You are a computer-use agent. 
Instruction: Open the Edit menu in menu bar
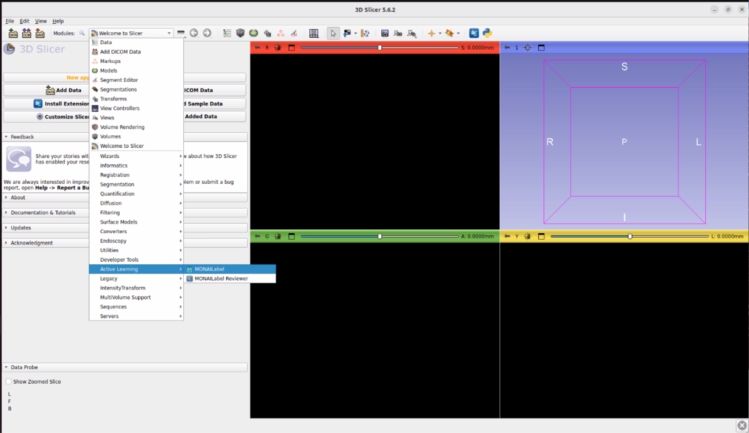coord(24,21)
